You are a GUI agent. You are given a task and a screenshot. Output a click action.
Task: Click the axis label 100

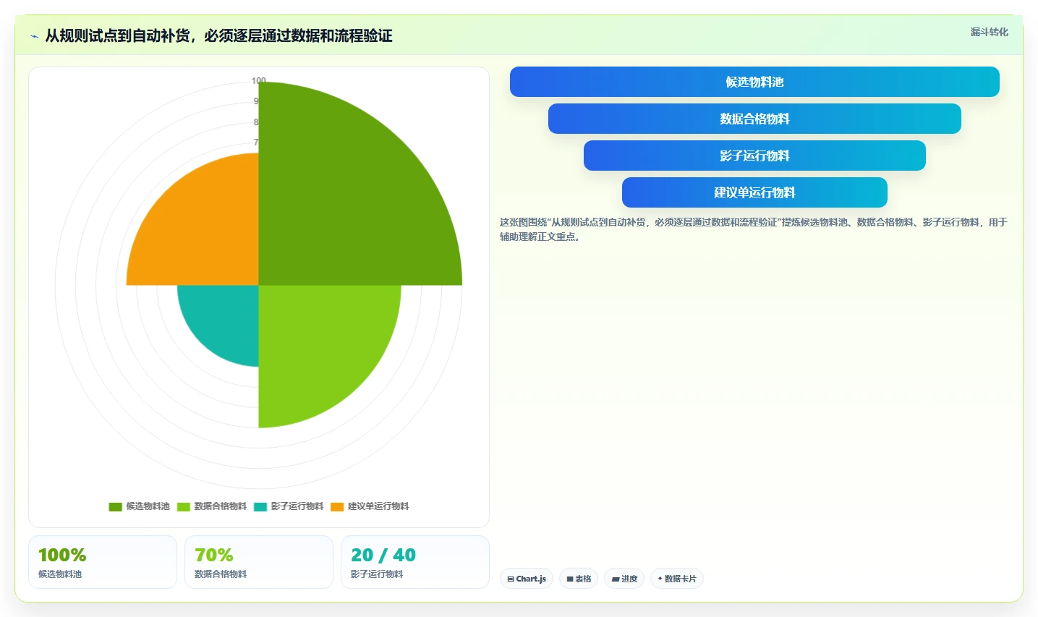click(x=259, y=80)
